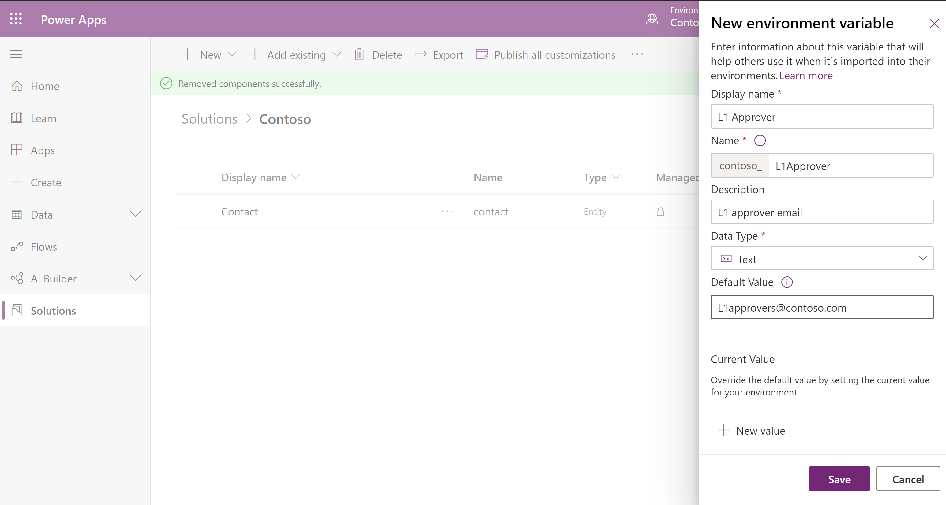Expand the New button dropdown arrow

(x=231, y=55)
